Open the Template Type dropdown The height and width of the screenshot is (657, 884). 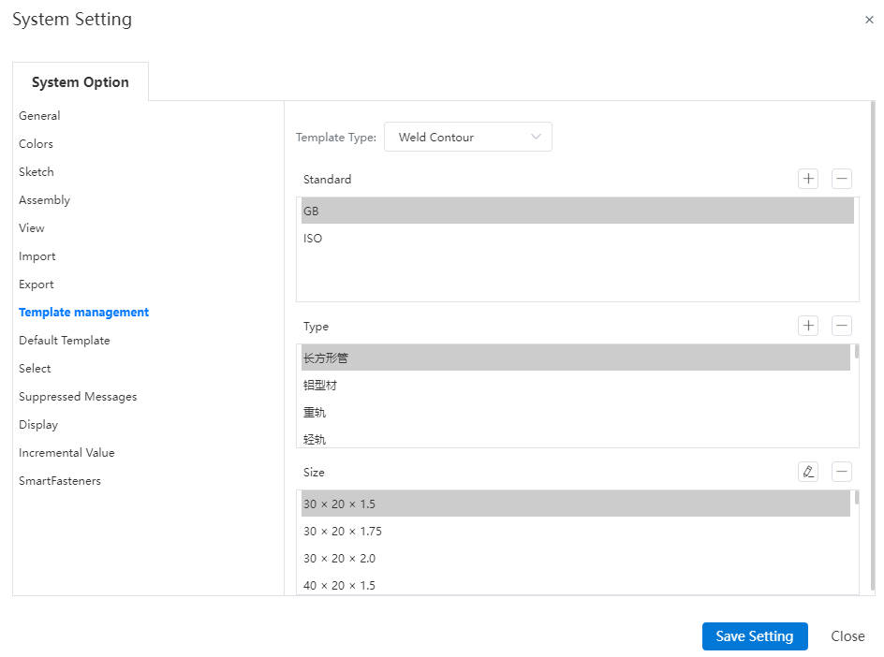(x=468, y=137)
